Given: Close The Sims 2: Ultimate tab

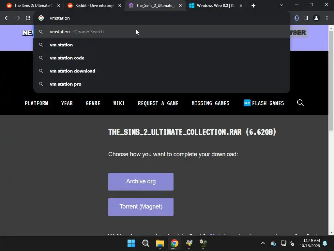Looking at the screenshot, I should (59, 6).
